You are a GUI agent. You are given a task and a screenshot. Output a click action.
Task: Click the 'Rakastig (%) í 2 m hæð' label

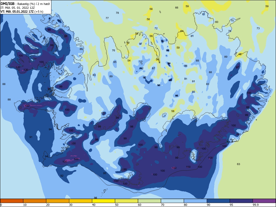(33, 4)
